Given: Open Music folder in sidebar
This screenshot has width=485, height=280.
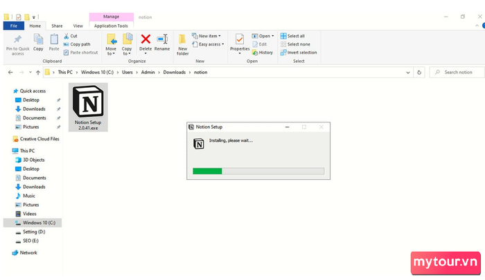Looking at the screenshot, I should (29, 196).
